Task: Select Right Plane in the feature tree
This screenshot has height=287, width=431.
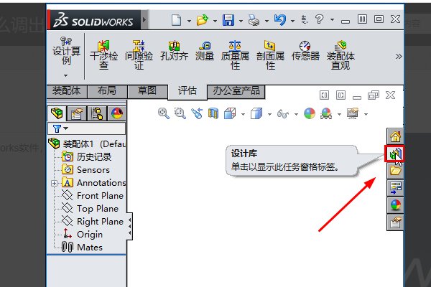Action: click(x=93, y=222)
